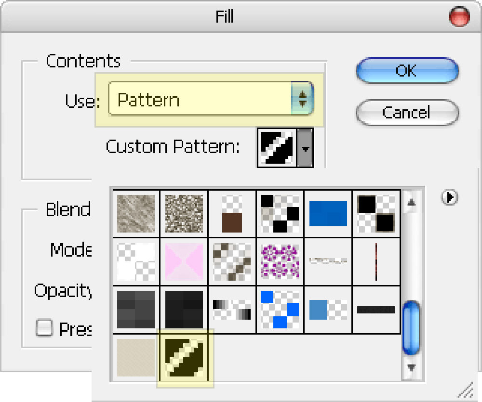Image resolution: width=482 pixels, height=402 pixels.
Task: Pick the beige canvas texture pattern
Action: [136, 358]
